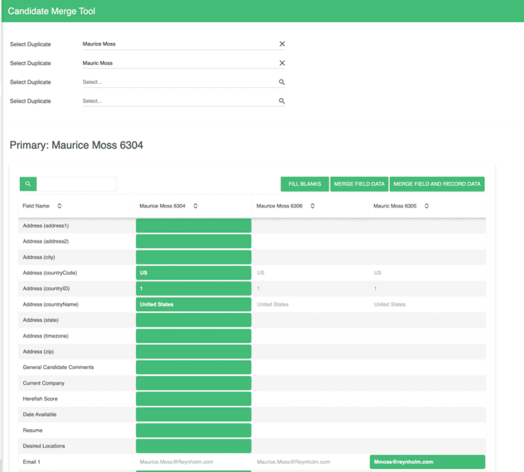Click the Fill Blanks button
Image resolution: width=524 pixels, height=472 pixels.
click(305, 184)
